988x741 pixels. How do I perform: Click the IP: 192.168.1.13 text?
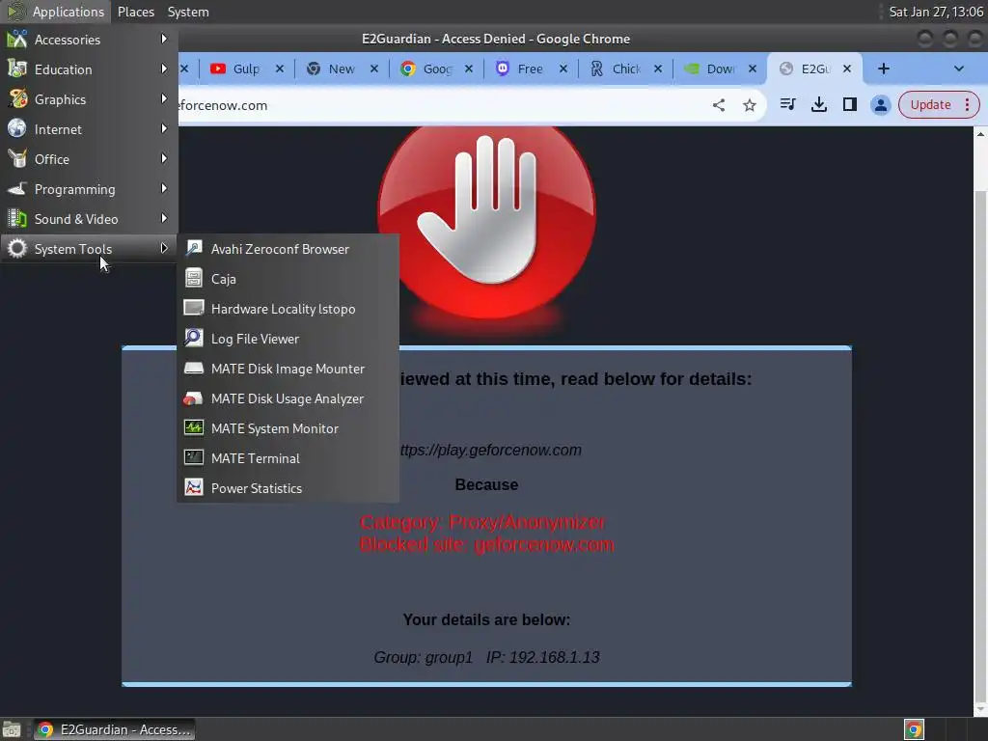click(542, 657)
